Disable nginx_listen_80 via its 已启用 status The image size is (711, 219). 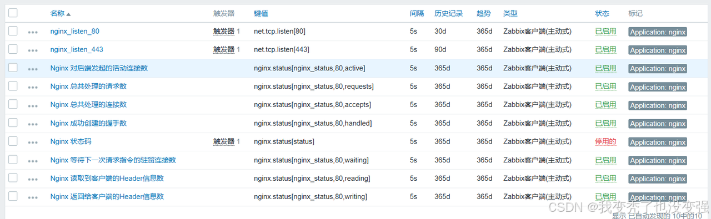pyautogui.click(x=605, y=32)
